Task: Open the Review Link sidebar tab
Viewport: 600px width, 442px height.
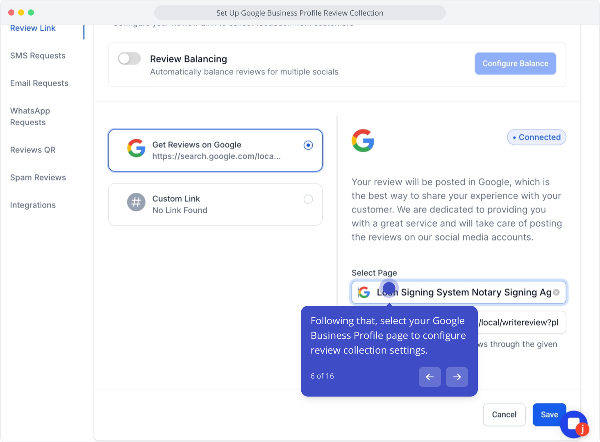Action: 33,28
